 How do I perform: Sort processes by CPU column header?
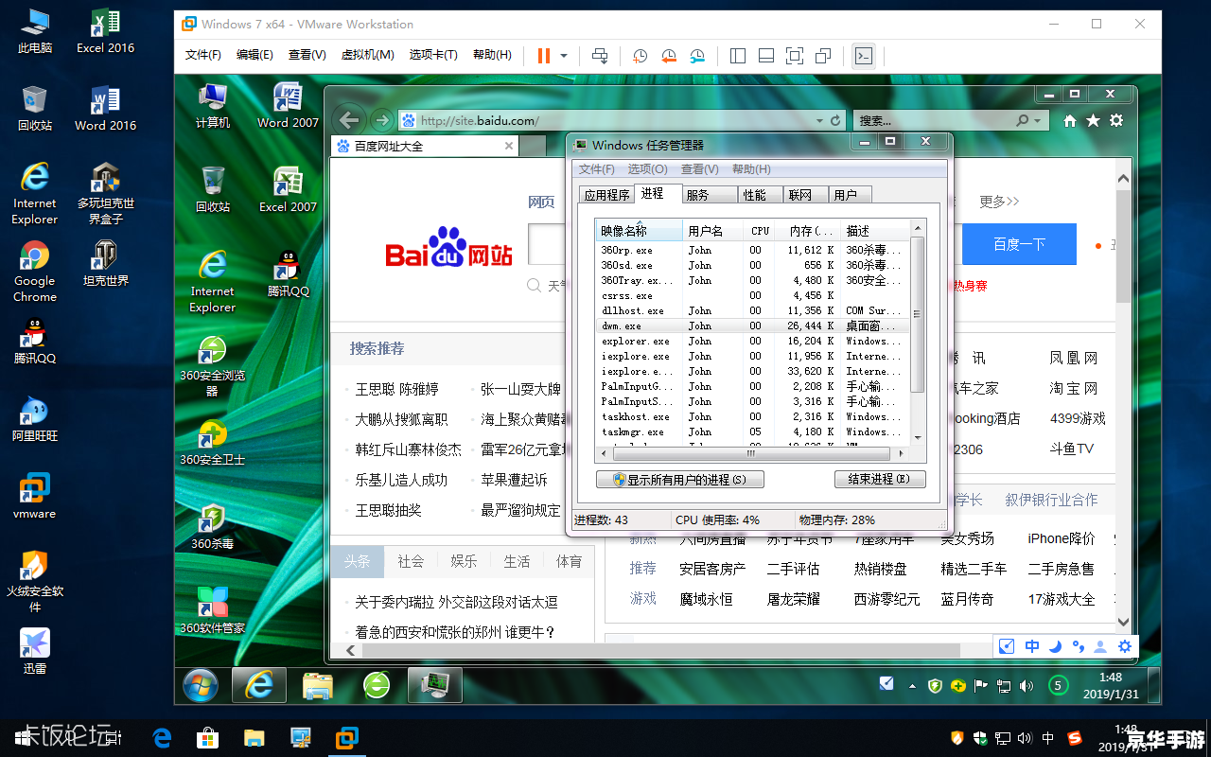pyautogui.click(x=761, y=231)
